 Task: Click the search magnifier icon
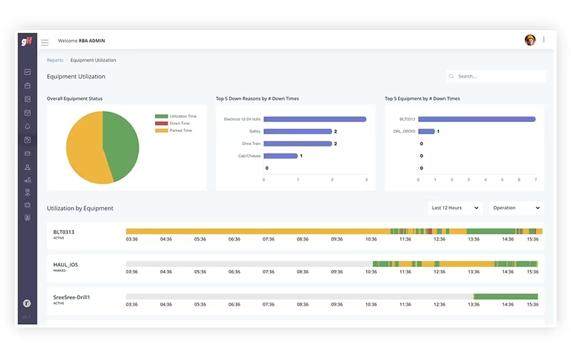[x=451, y=76]
